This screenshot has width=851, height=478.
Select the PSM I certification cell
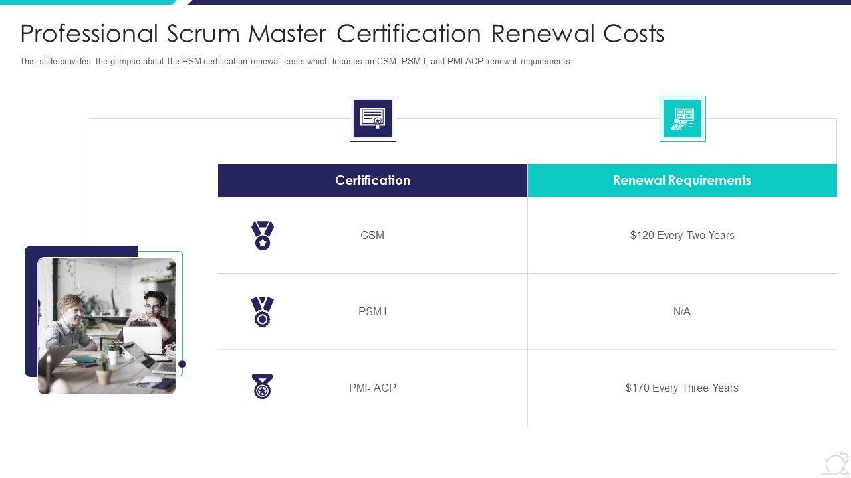pyautogui.click(x=372, y=311)
